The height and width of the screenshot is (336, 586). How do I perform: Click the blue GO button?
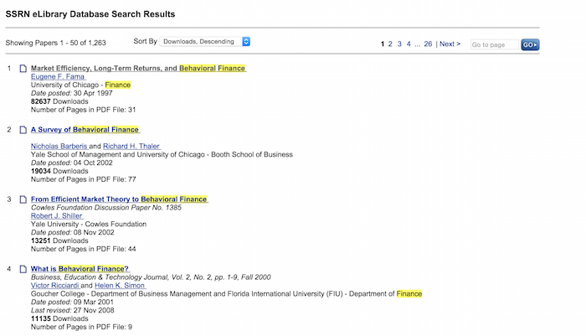(530, 44)
